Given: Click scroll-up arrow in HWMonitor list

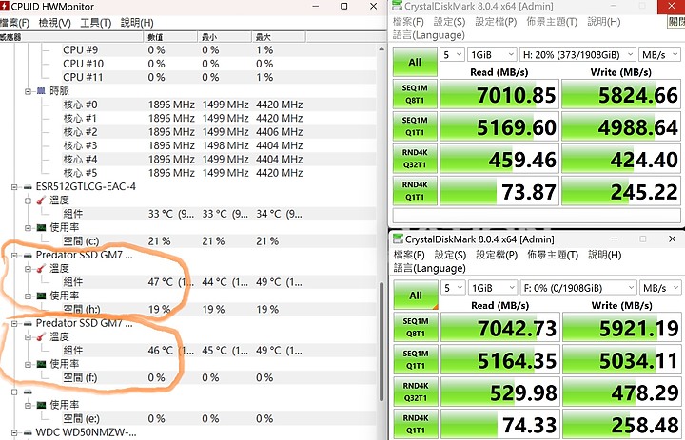Looking at the screenshot, I should click(x=382, y=48).
